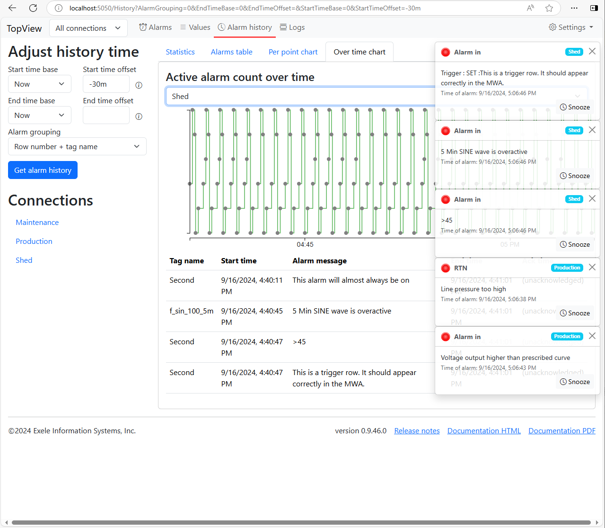Open the Alarm history page
Viewport: 605px width, 528px height.
pos(245,27)
